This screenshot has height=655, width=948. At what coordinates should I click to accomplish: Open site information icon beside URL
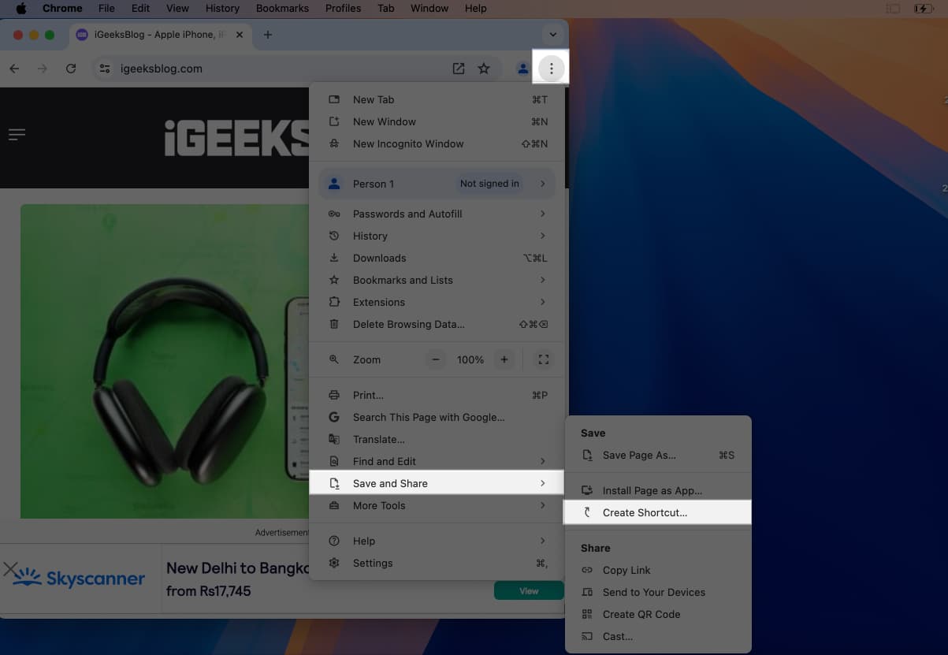tap(104, 69)
